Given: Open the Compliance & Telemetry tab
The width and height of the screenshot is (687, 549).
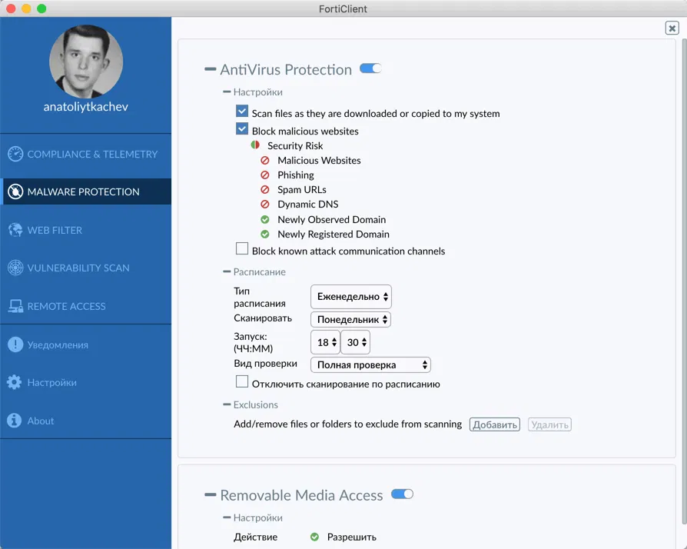Looking at the screenshot, I should 86,154.
